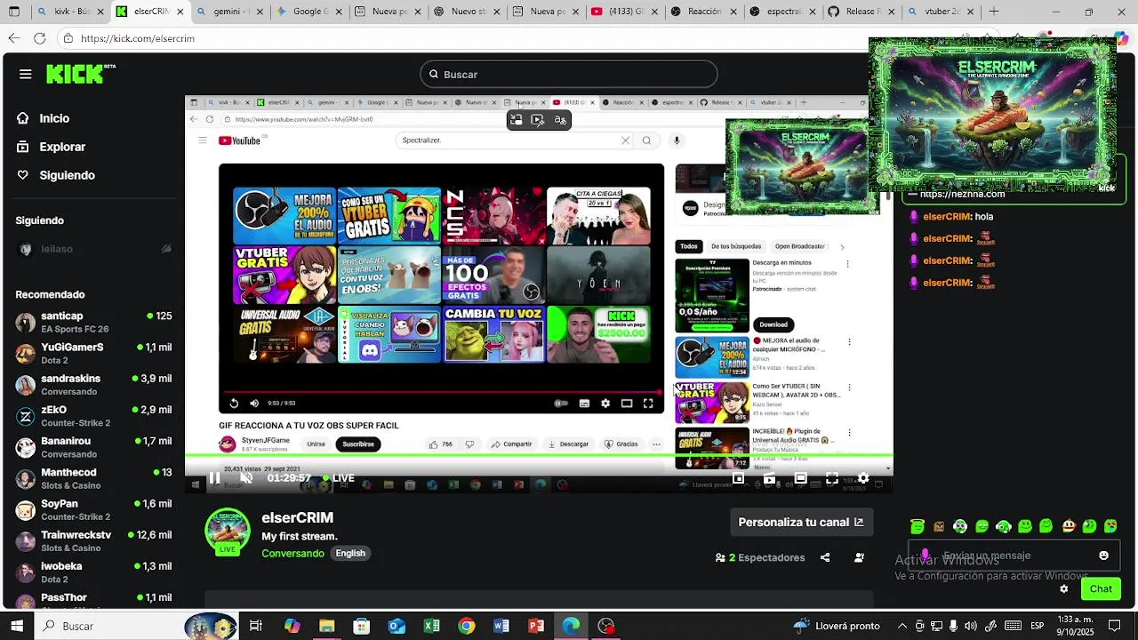The height and width of the screenshot is (640, 1138).
Task: Toggle mini player mode
Action: [x=738, y=478]
